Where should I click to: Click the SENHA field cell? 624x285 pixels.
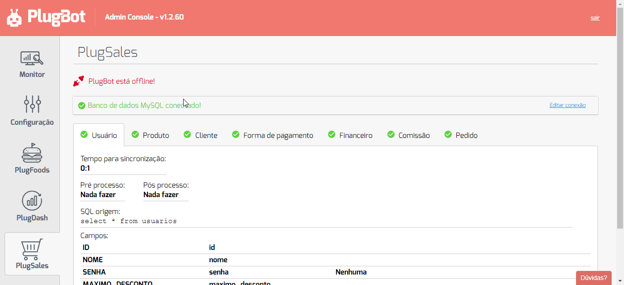(x=94, y=272)
